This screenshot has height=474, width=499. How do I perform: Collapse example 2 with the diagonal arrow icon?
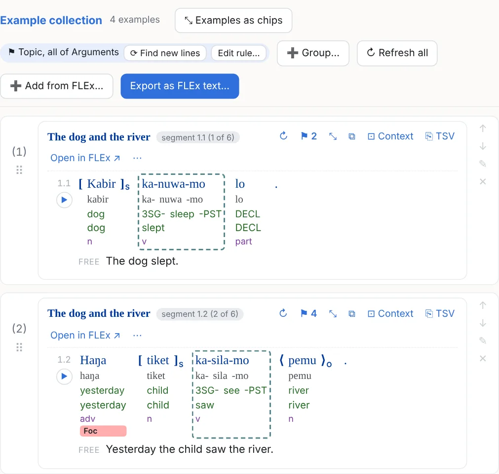click(x=333, y=314)
